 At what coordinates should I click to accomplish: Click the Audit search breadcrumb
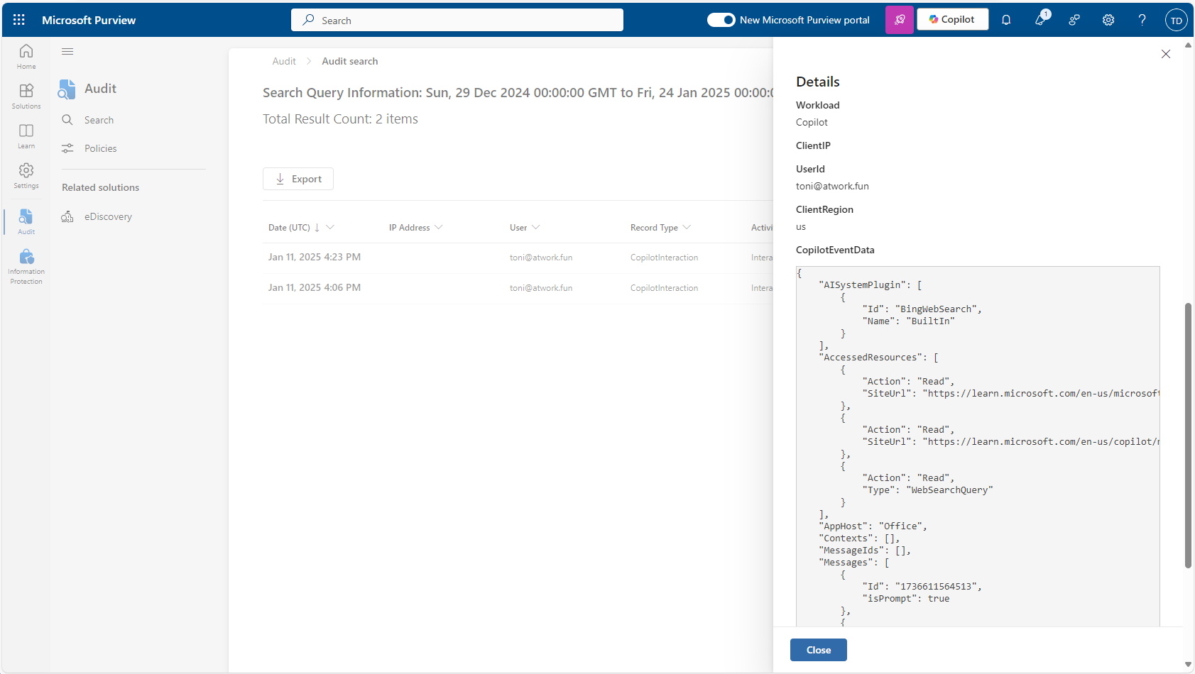[350, 61]
